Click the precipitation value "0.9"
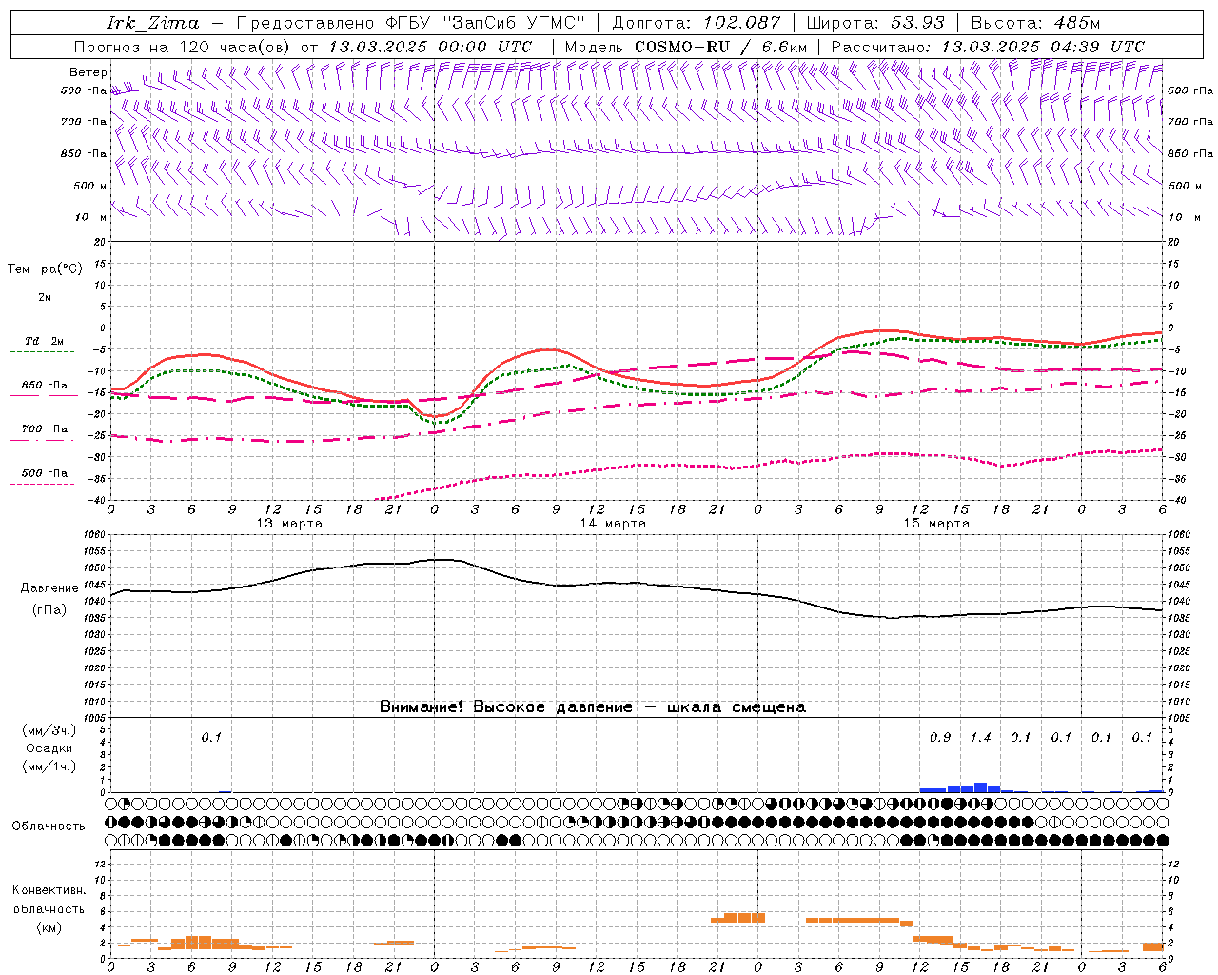 pos(940,738)
